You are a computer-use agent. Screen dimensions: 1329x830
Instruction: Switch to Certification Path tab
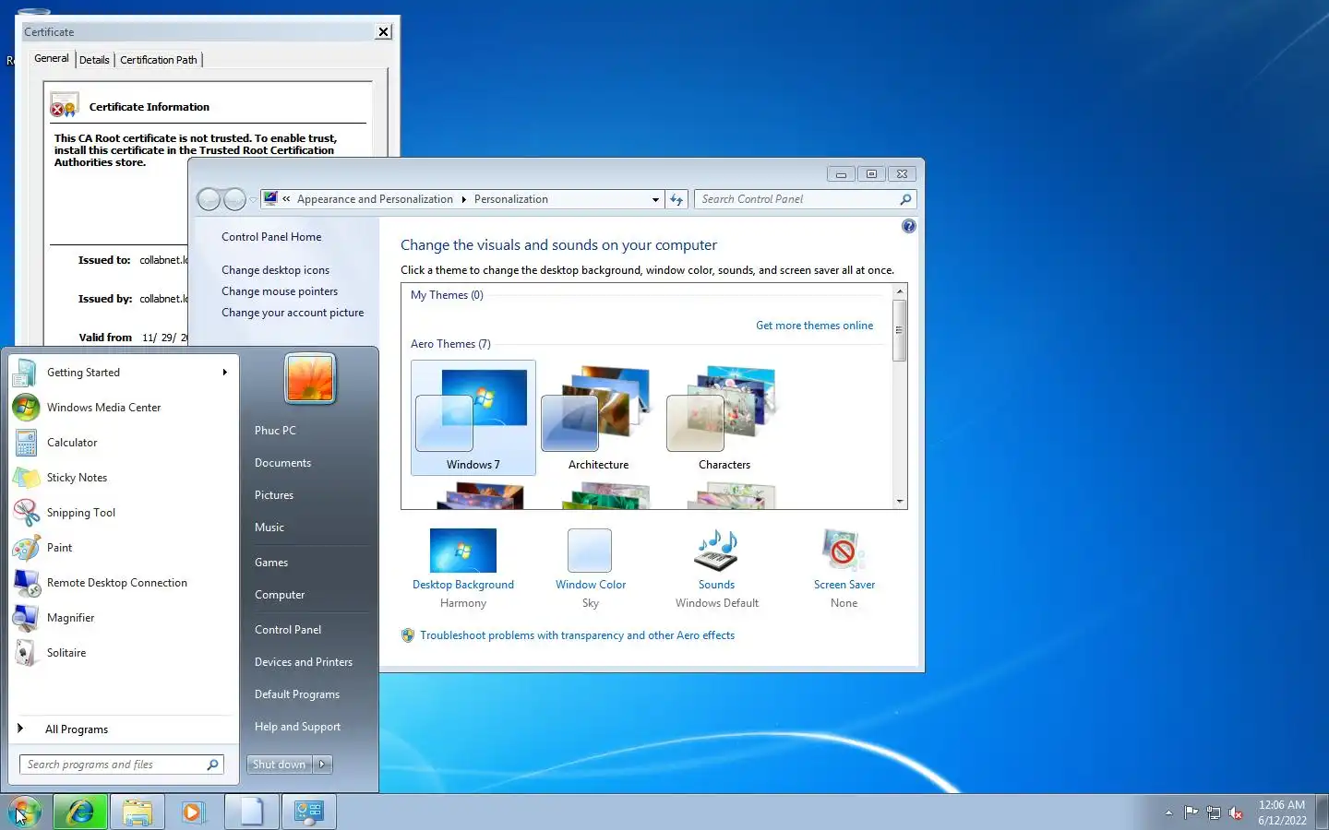coord(159,60)
